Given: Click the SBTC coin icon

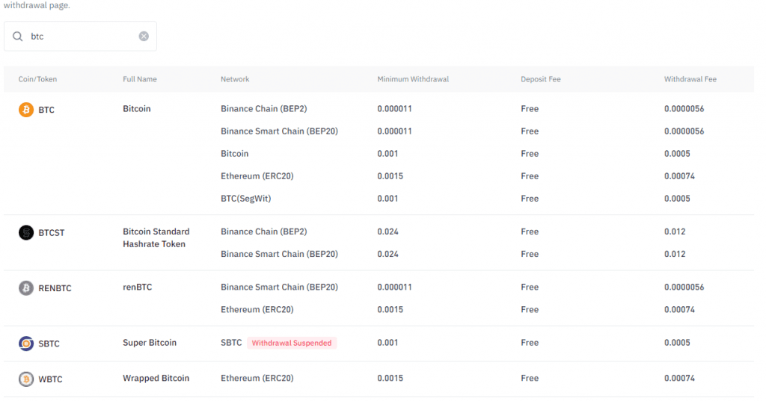Looking at the screenshot, I should 26,344.
